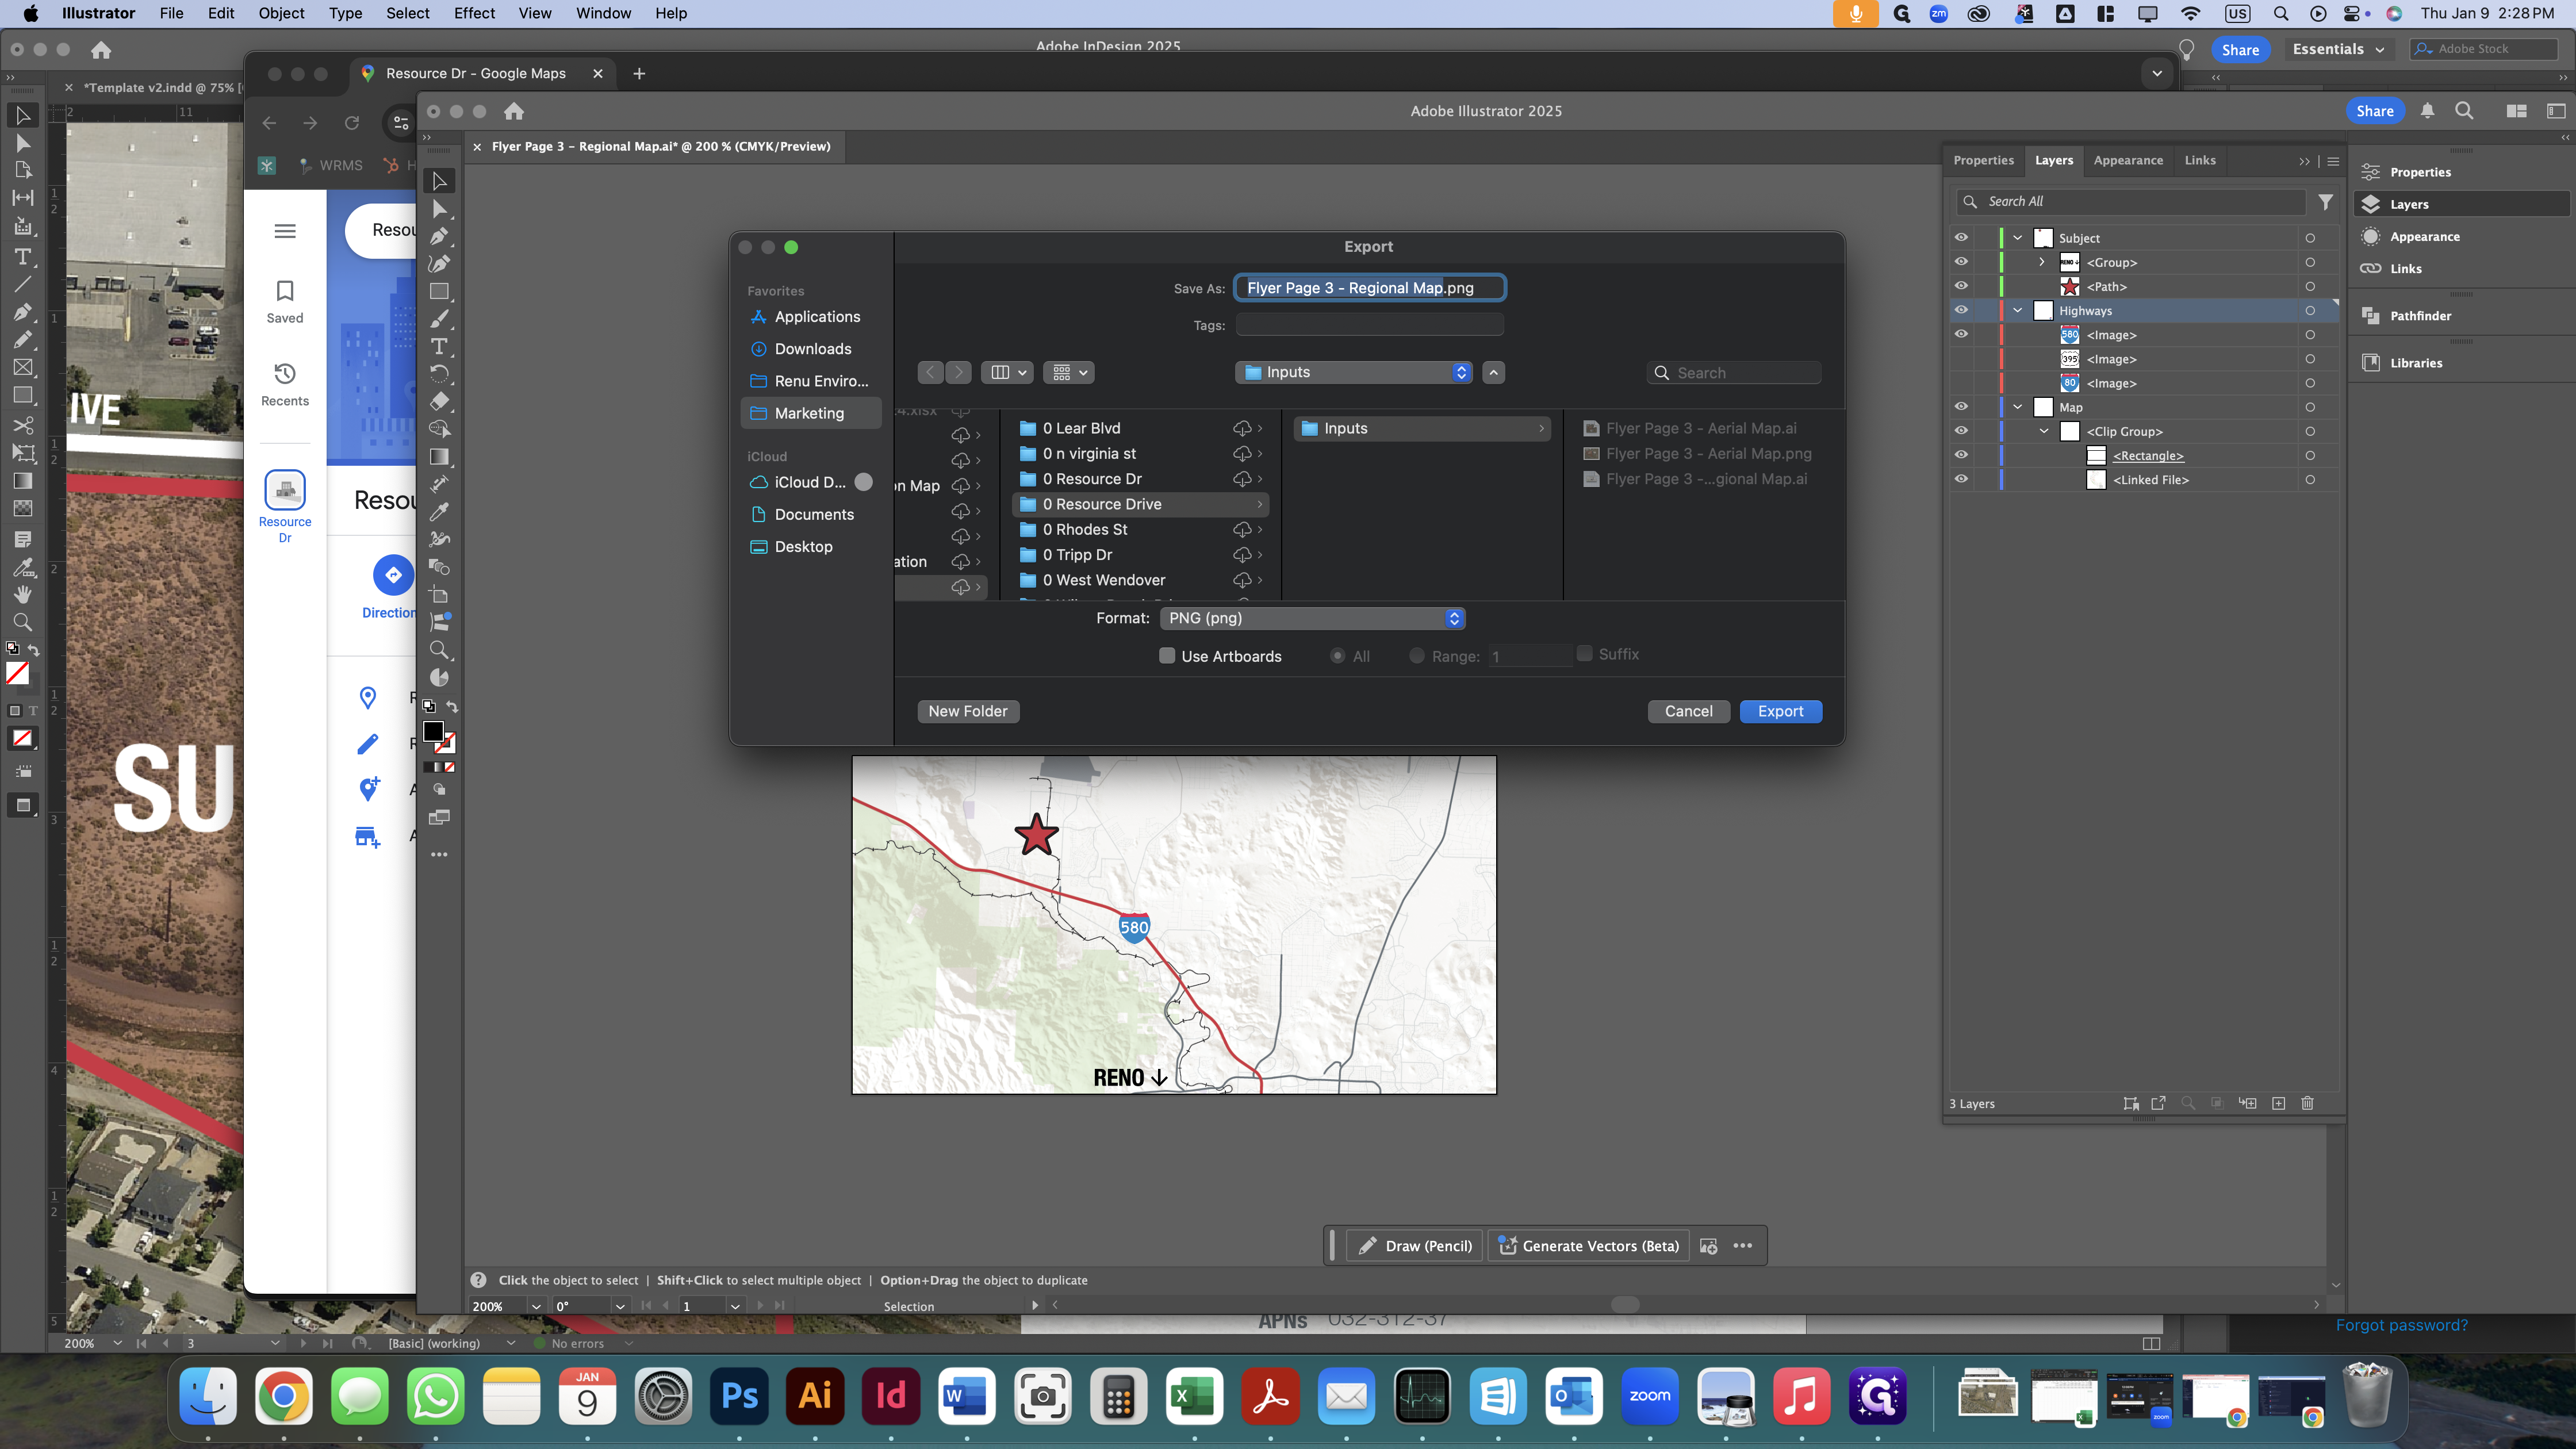2576x1449 pixels.
Task: Switch to the Appearance tab
Action: coord(2128,160)
